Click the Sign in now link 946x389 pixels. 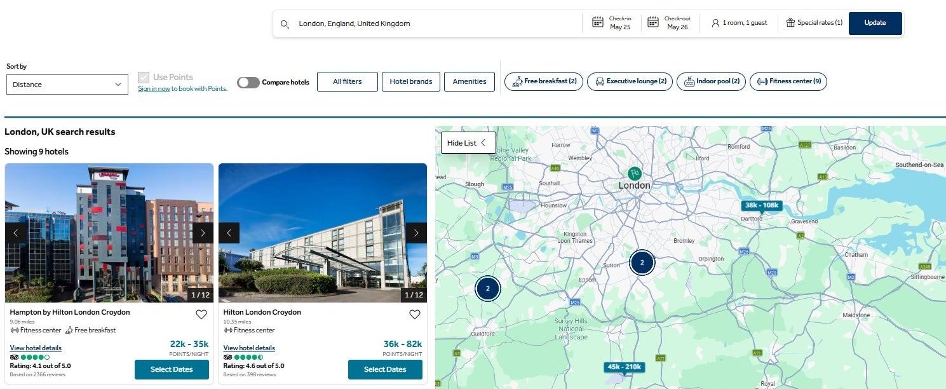point(154,89)
